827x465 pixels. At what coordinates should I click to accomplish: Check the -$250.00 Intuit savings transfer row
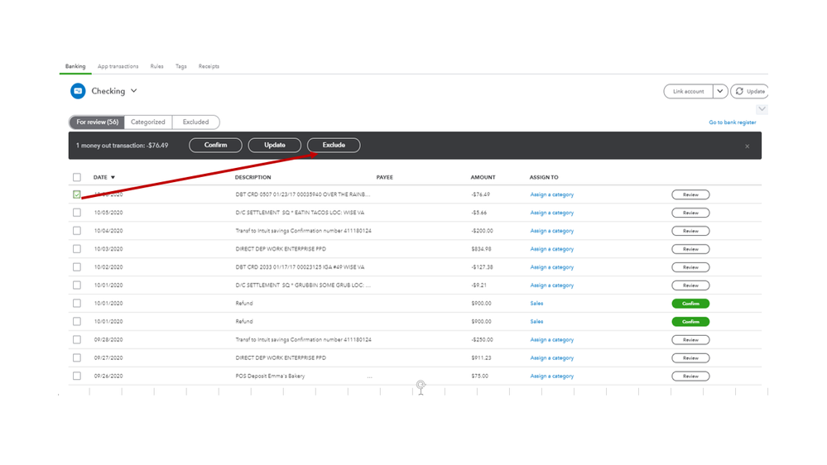tap(77, 339)
